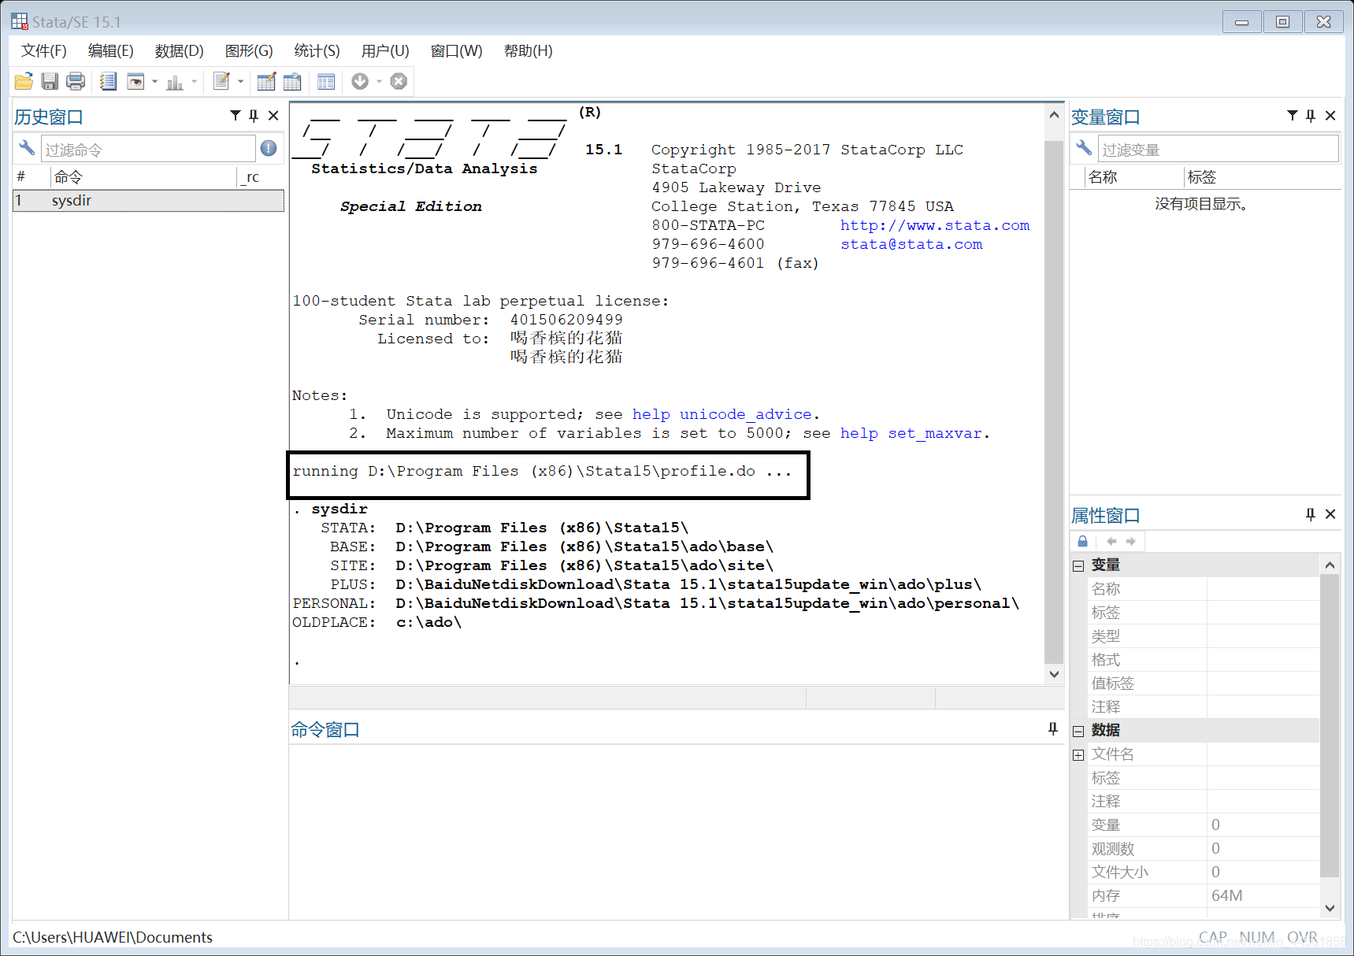Click the wrench icon in 变量窗口
The image size is (1354, 956).
point(1084,148)
